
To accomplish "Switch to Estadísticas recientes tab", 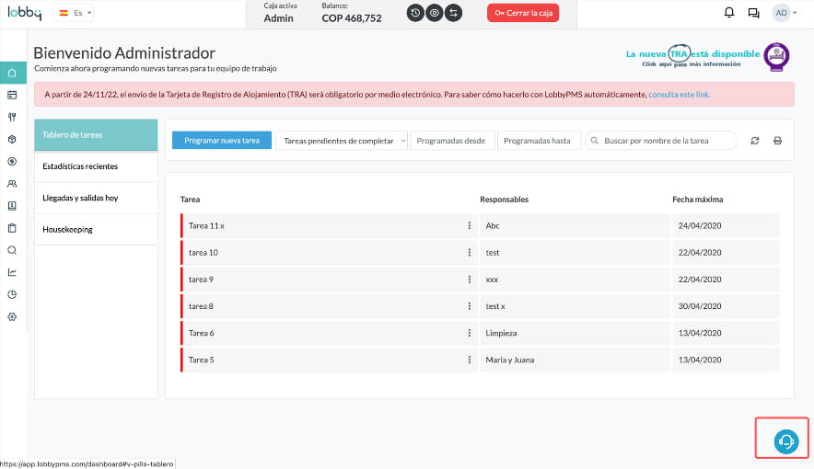I will [96, 166].
